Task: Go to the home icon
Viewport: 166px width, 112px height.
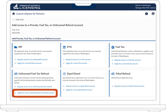Action: pyautogui.click(x=14, y=14)
